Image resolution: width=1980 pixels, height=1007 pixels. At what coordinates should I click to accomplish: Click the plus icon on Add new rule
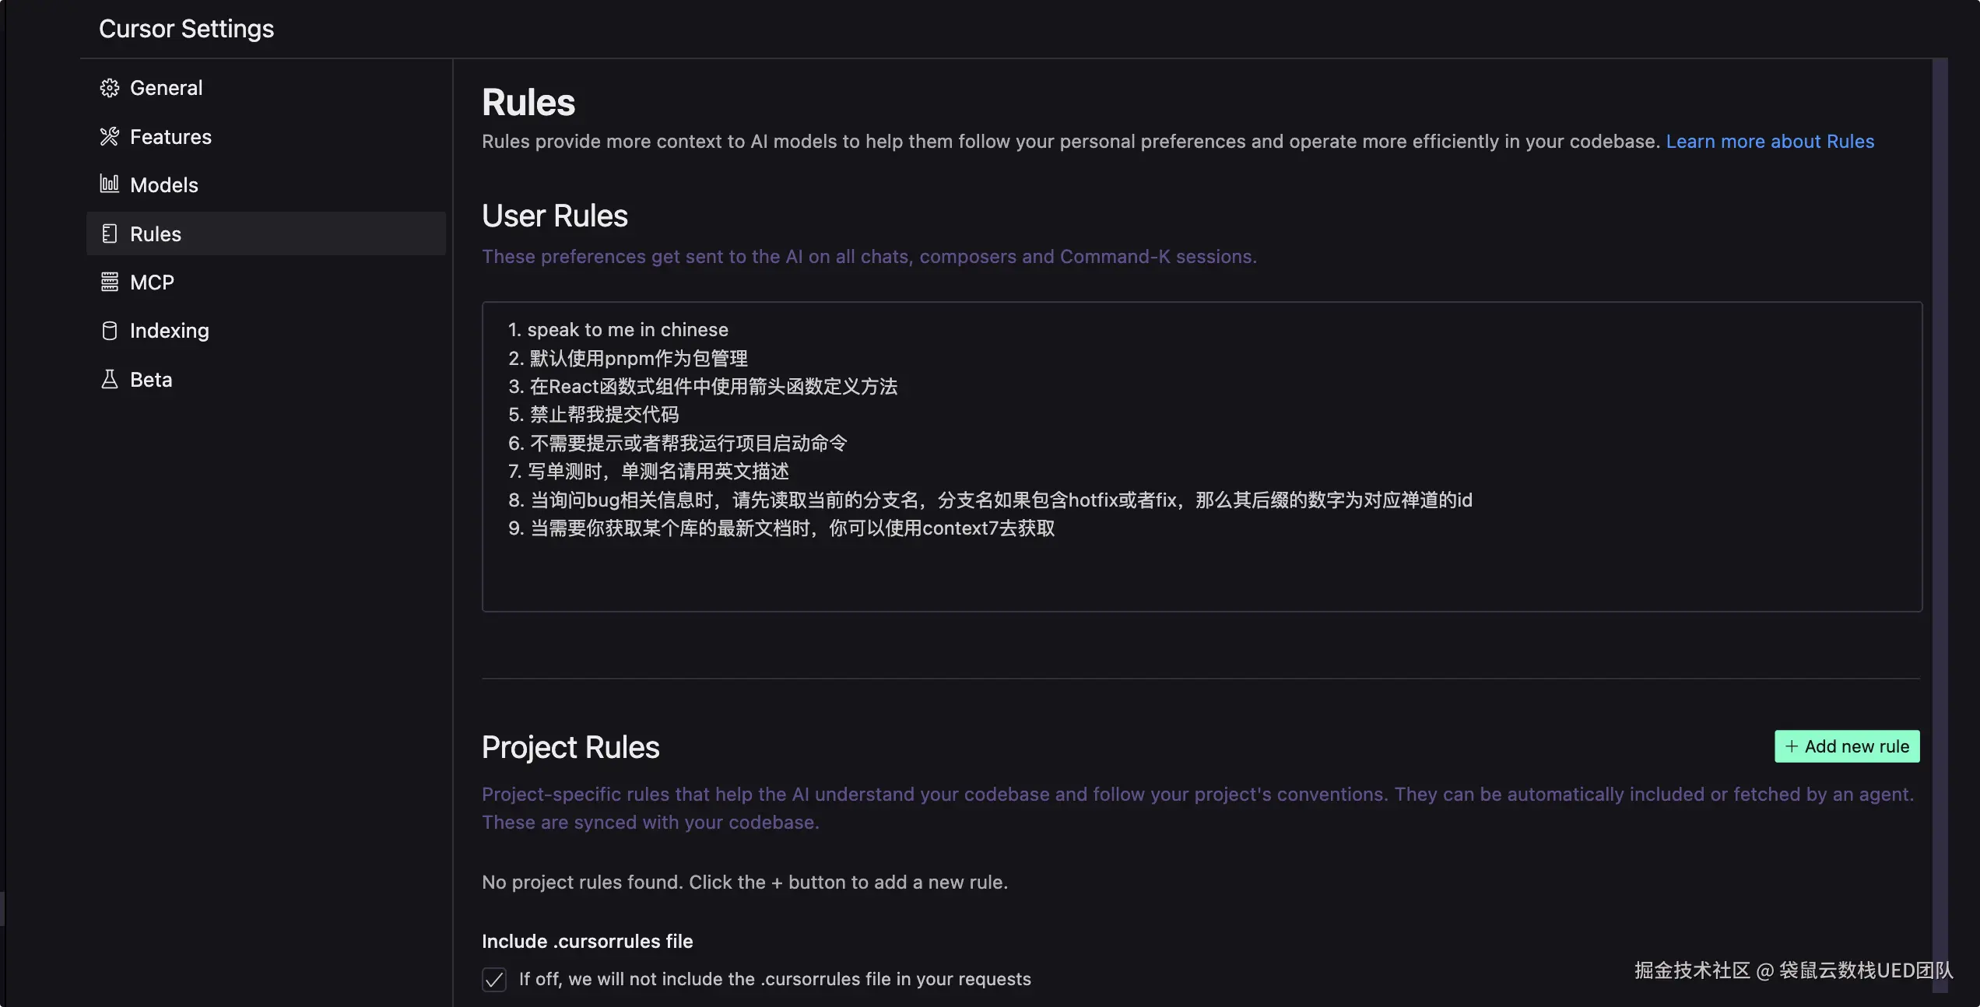pyautogui.click(x=1792, y=746)
